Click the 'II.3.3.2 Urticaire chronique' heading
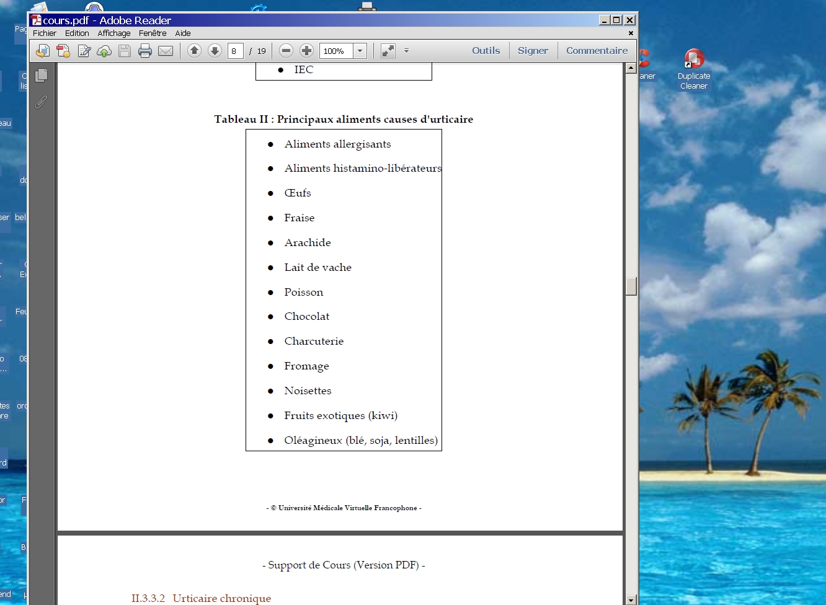This screenshot has width=826, height=605. tap(202, 598)
